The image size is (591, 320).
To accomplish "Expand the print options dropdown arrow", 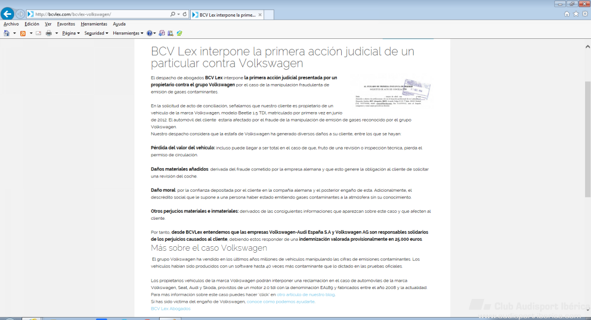I will tap(57, 33).
